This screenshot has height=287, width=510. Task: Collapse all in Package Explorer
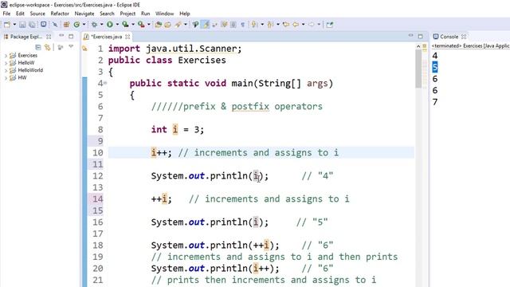click(x=38, y=48)
